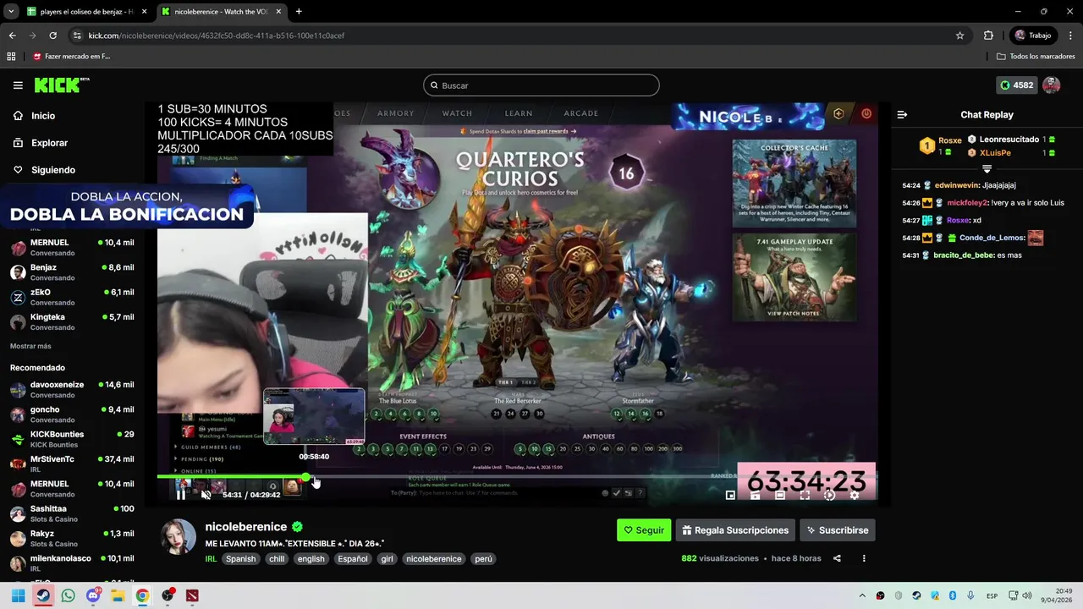
Task: Expand Mostrar más followed channels
Action: (30, 346)
